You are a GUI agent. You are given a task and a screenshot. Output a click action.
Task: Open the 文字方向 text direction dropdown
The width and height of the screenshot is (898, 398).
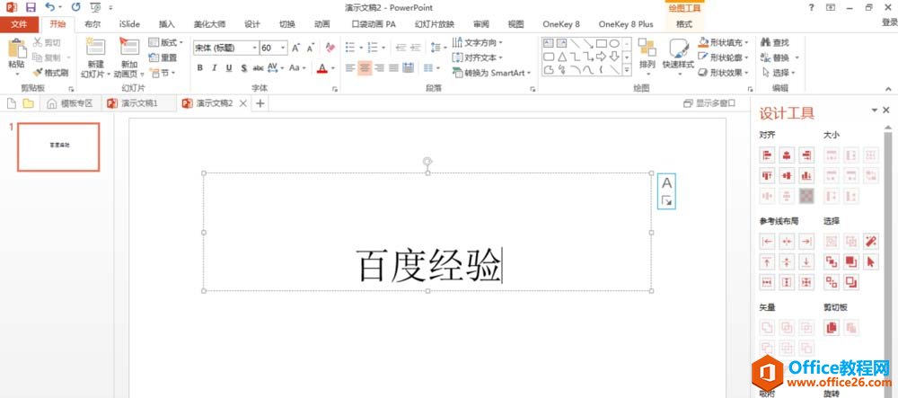point(477,42)
